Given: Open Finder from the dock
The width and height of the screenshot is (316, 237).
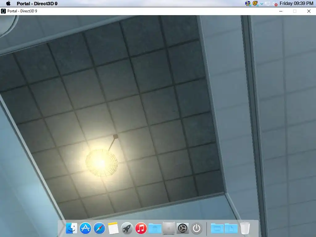Looking at the screenshot, I should (x=71, y=228).
